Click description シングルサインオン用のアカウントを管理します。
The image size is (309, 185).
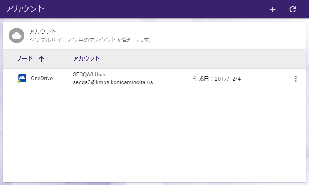click(x=91, y=40)
